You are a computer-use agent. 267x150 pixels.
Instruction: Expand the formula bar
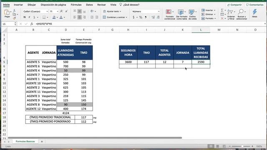click(x=265, y=24)
